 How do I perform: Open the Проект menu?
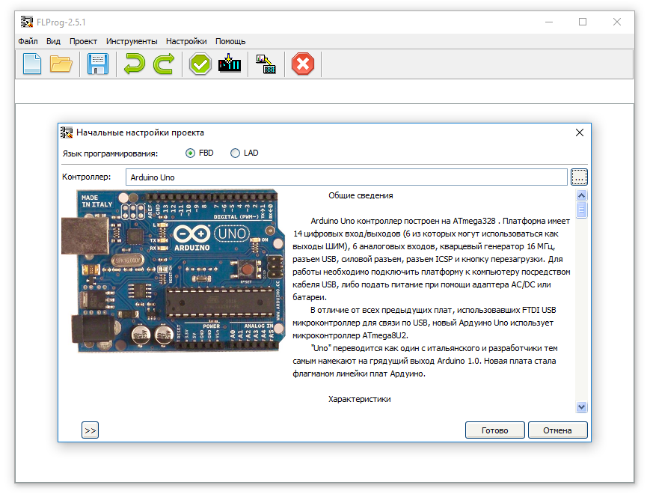point(83,41)
